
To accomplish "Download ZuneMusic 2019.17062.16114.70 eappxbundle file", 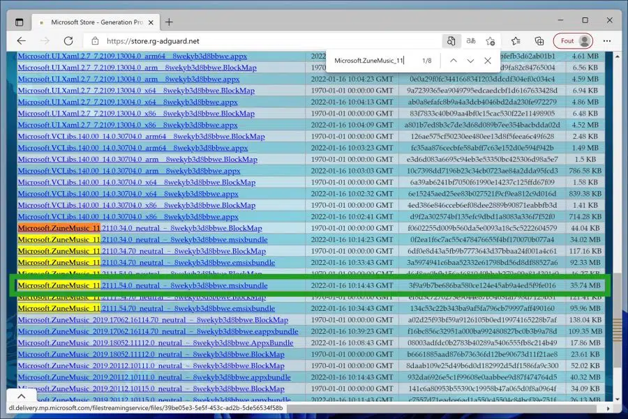I will (158, 331).
